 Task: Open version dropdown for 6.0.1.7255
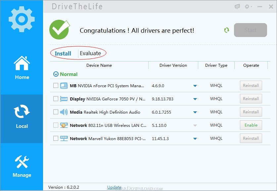tap(195, 112)
